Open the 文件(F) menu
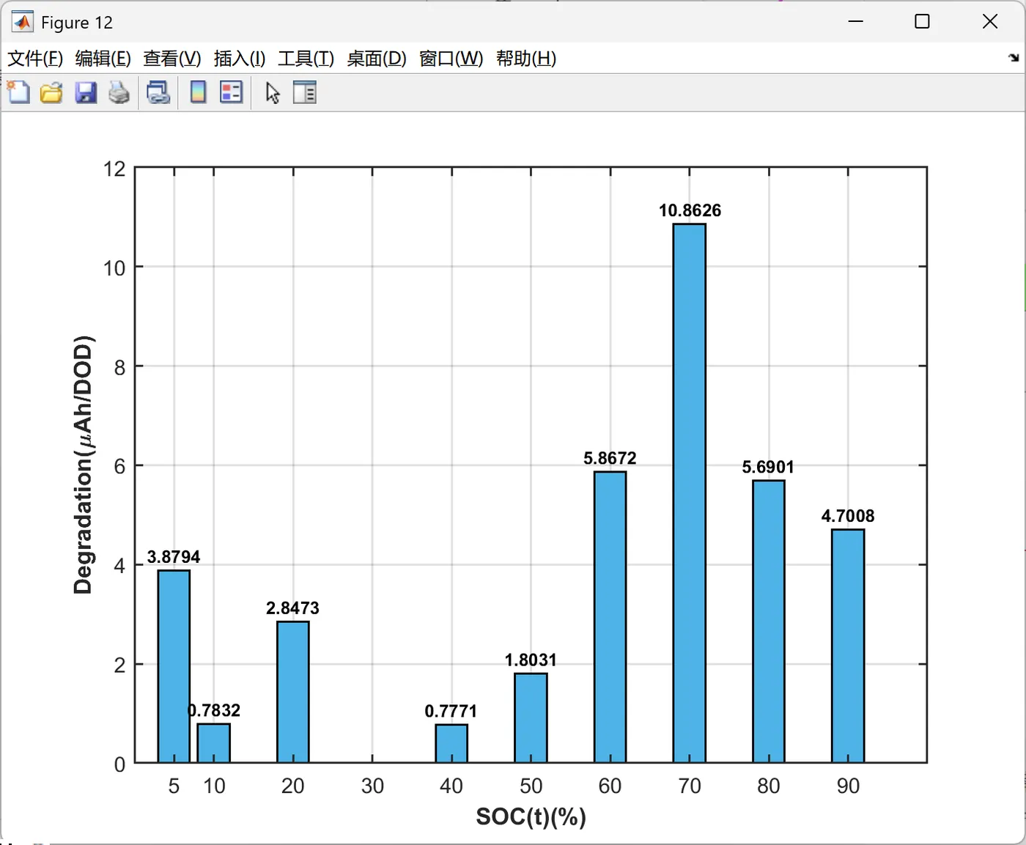This screenshot has height=845, width=1026. click(35, 58)
